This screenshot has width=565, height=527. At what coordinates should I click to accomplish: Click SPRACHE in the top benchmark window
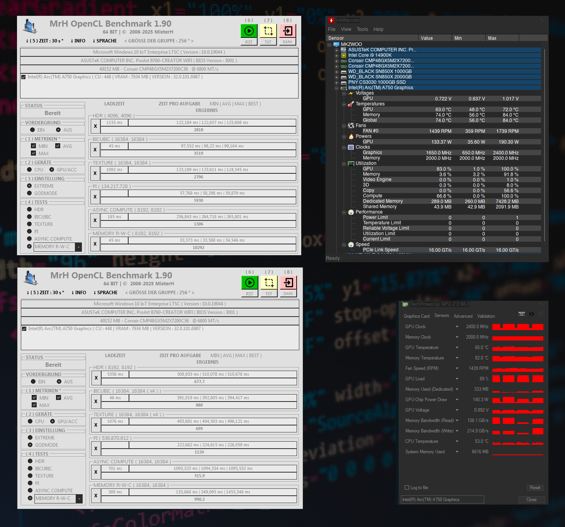point(105,41)
